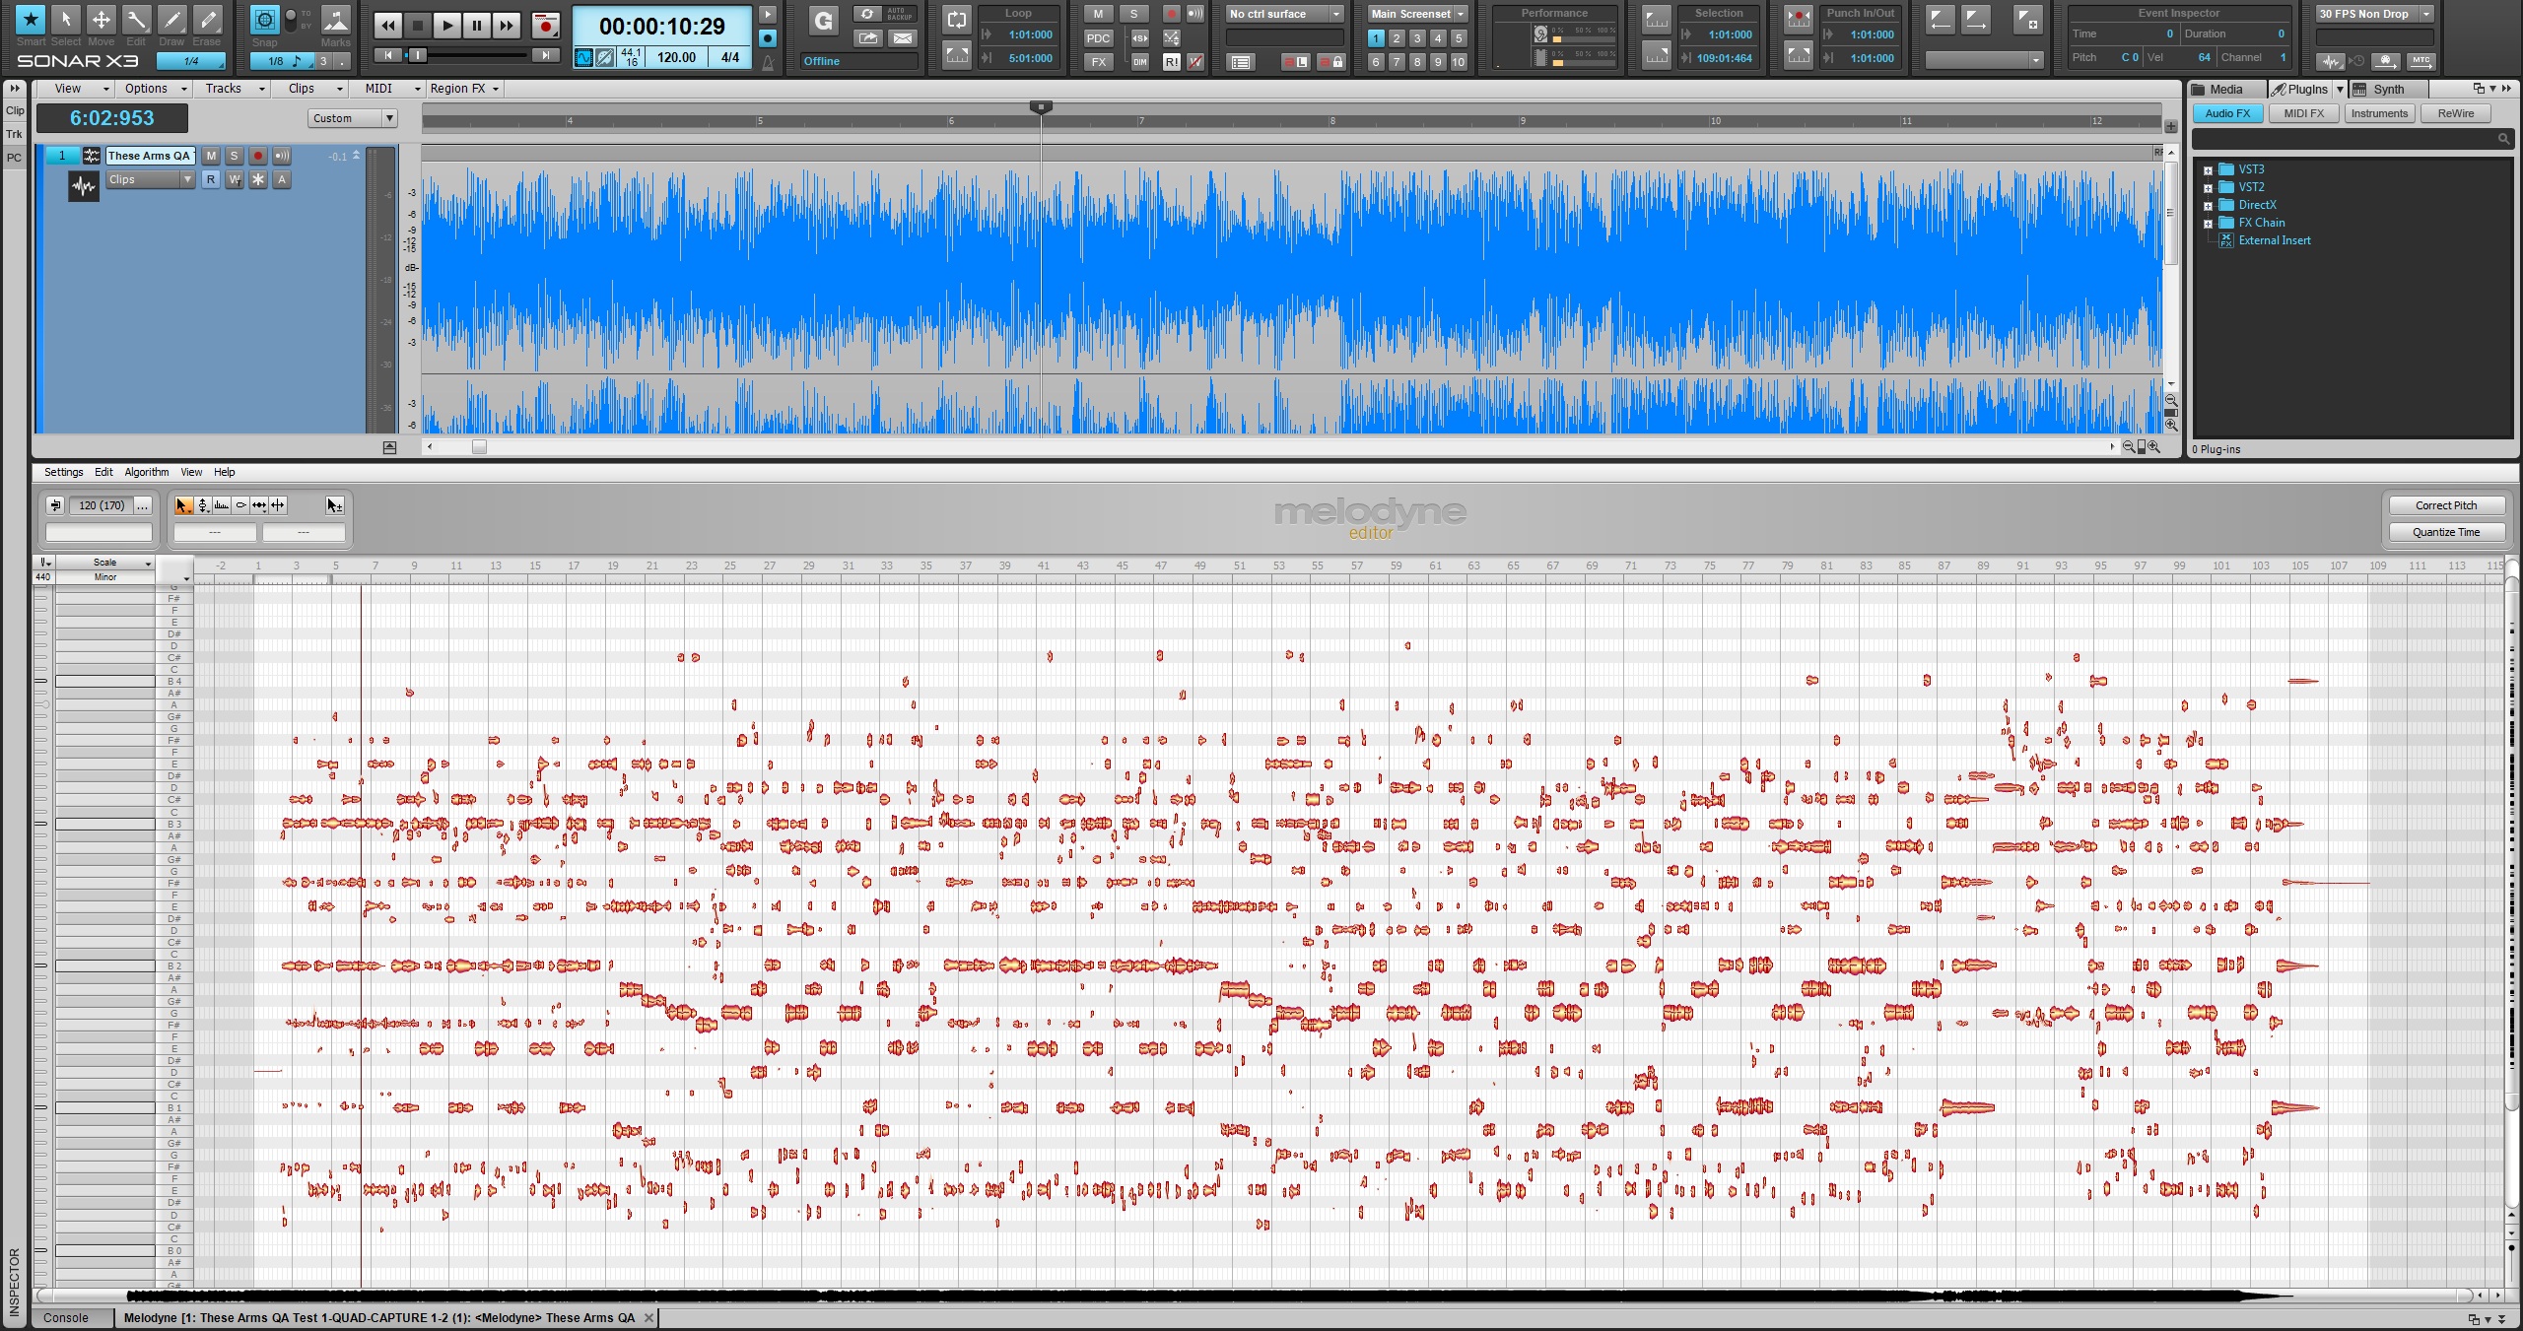
Task: Select Melodyne Time tool
Action: click(259, 505)
